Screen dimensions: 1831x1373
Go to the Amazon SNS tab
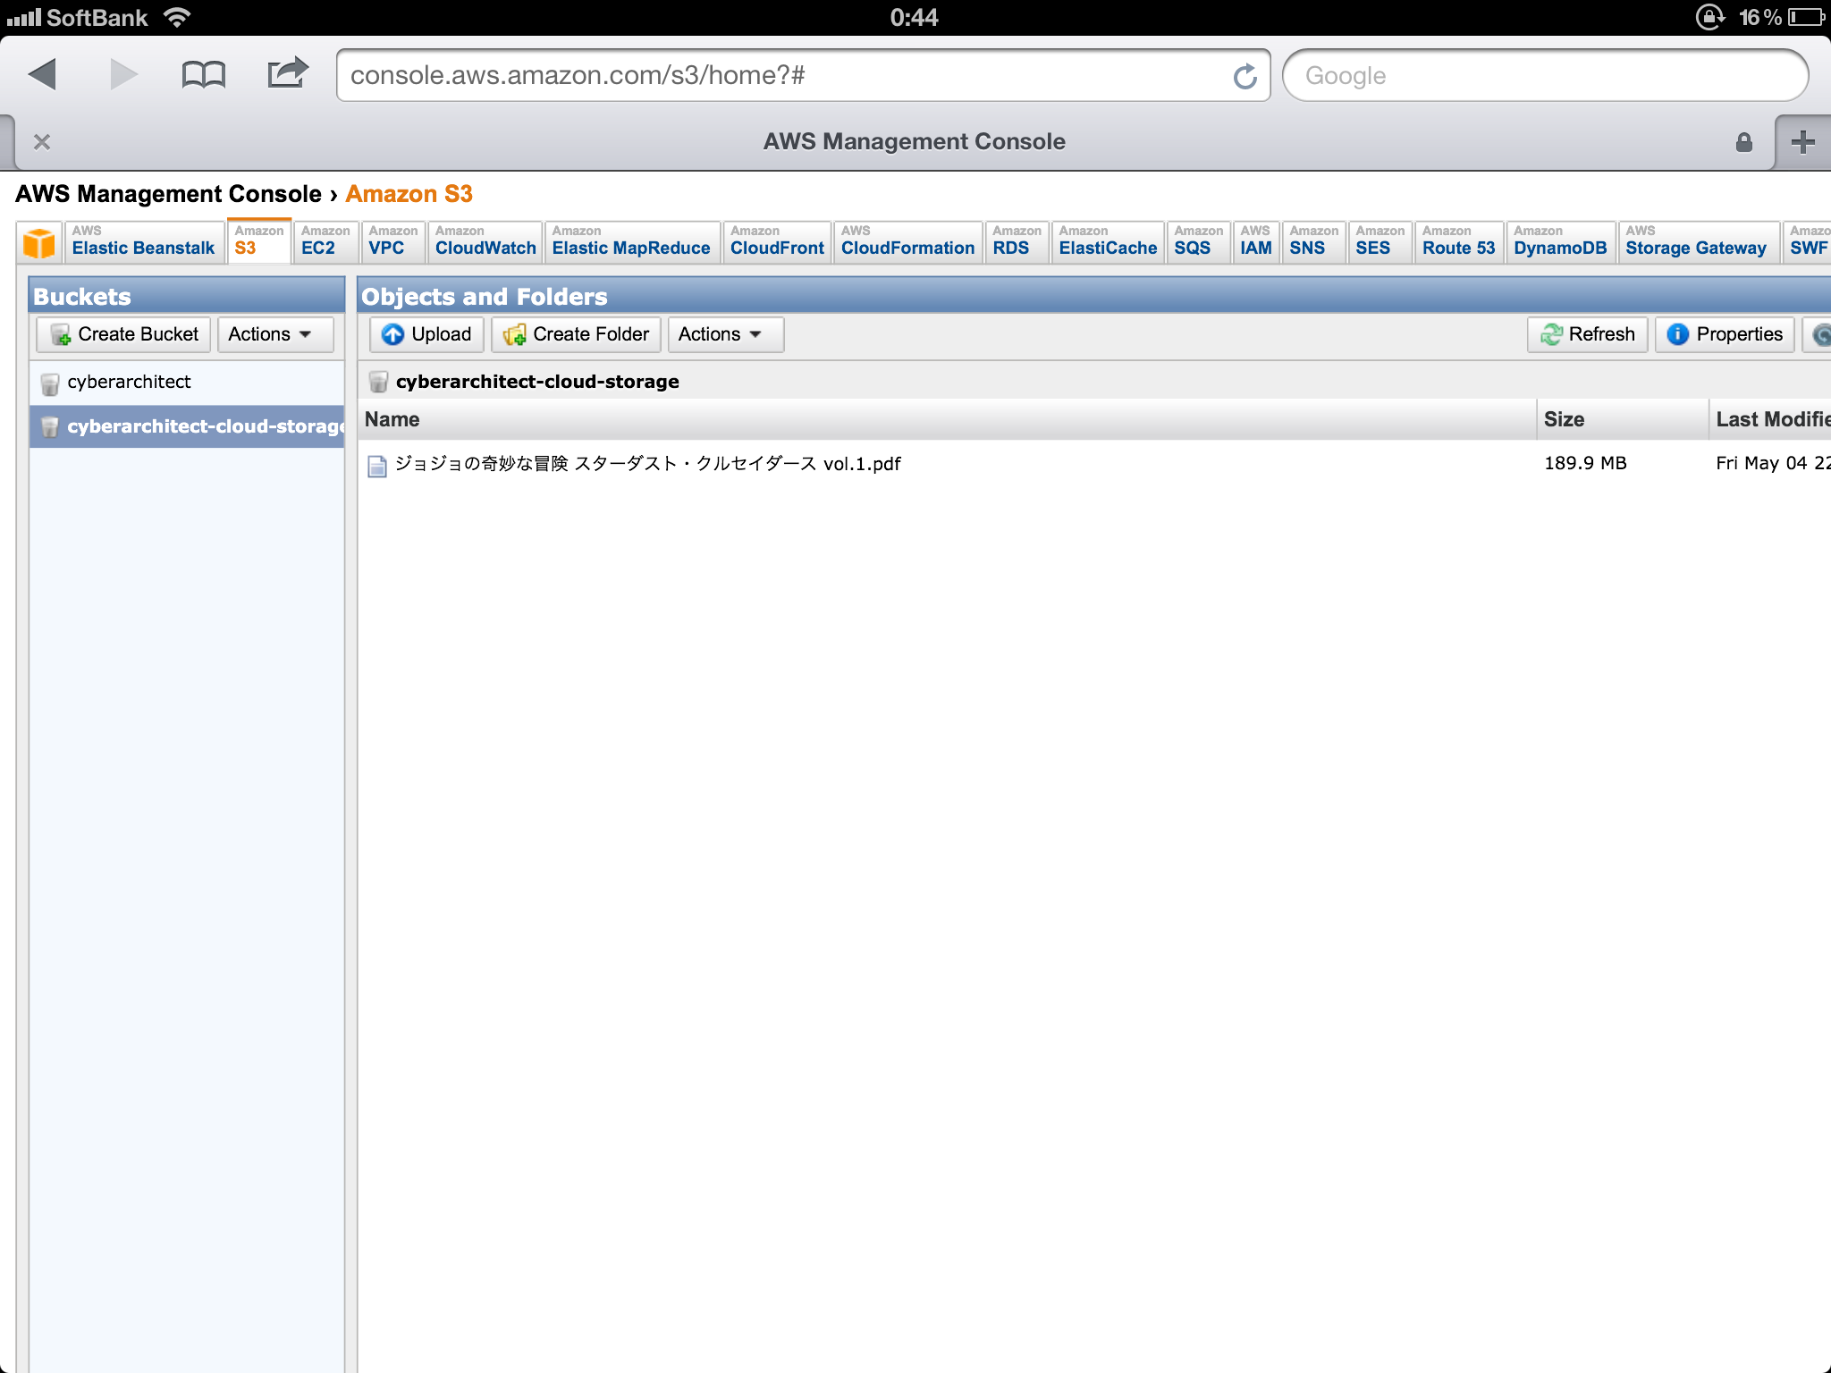click(1313, 241)
